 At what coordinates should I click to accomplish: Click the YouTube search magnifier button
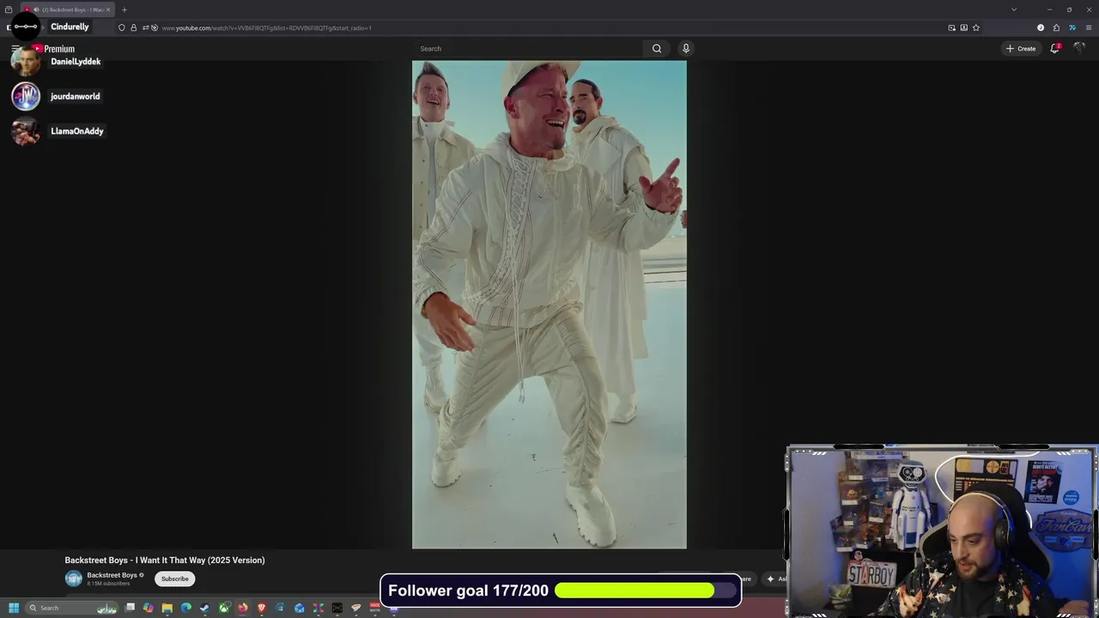657,49
